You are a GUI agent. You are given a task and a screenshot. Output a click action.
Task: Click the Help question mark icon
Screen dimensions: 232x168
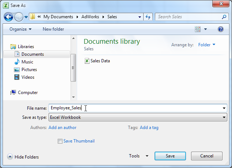220,29
